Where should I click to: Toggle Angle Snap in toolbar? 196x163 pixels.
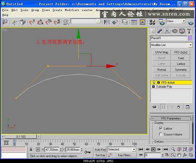click(40, 22)
